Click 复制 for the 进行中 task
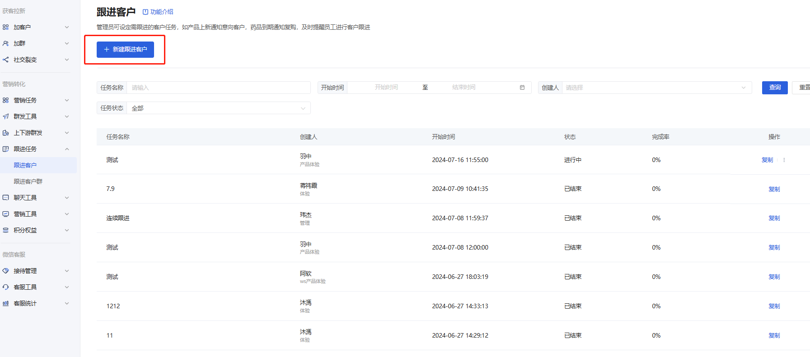This screenshot has height=357, width=810. point(768,160)
